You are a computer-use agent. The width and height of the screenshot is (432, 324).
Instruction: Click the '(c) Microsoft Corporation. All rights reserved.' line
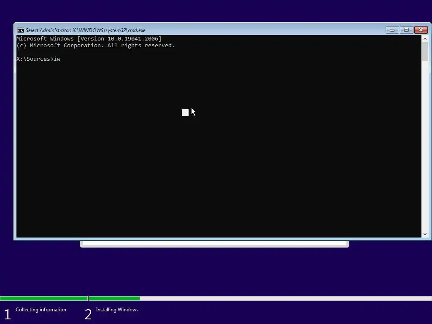(96, 46)
